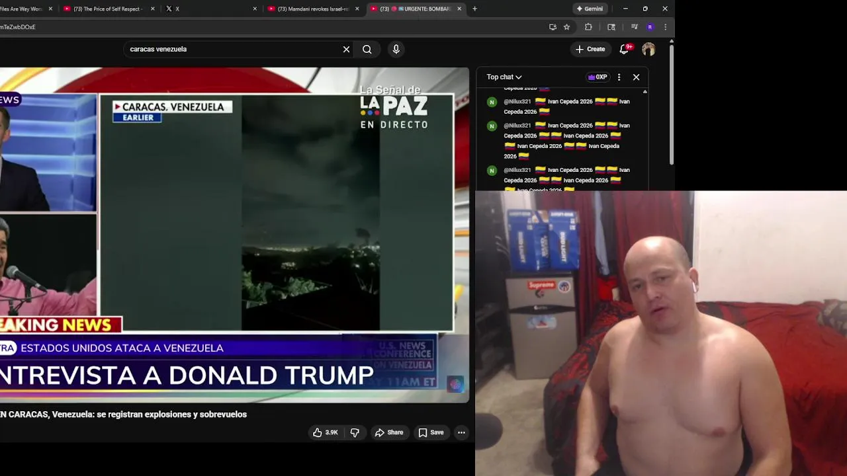
Task: Click the ESTADOS UNIDOS ATACA A VENEZUELA banner
Action: pos(122,348)
